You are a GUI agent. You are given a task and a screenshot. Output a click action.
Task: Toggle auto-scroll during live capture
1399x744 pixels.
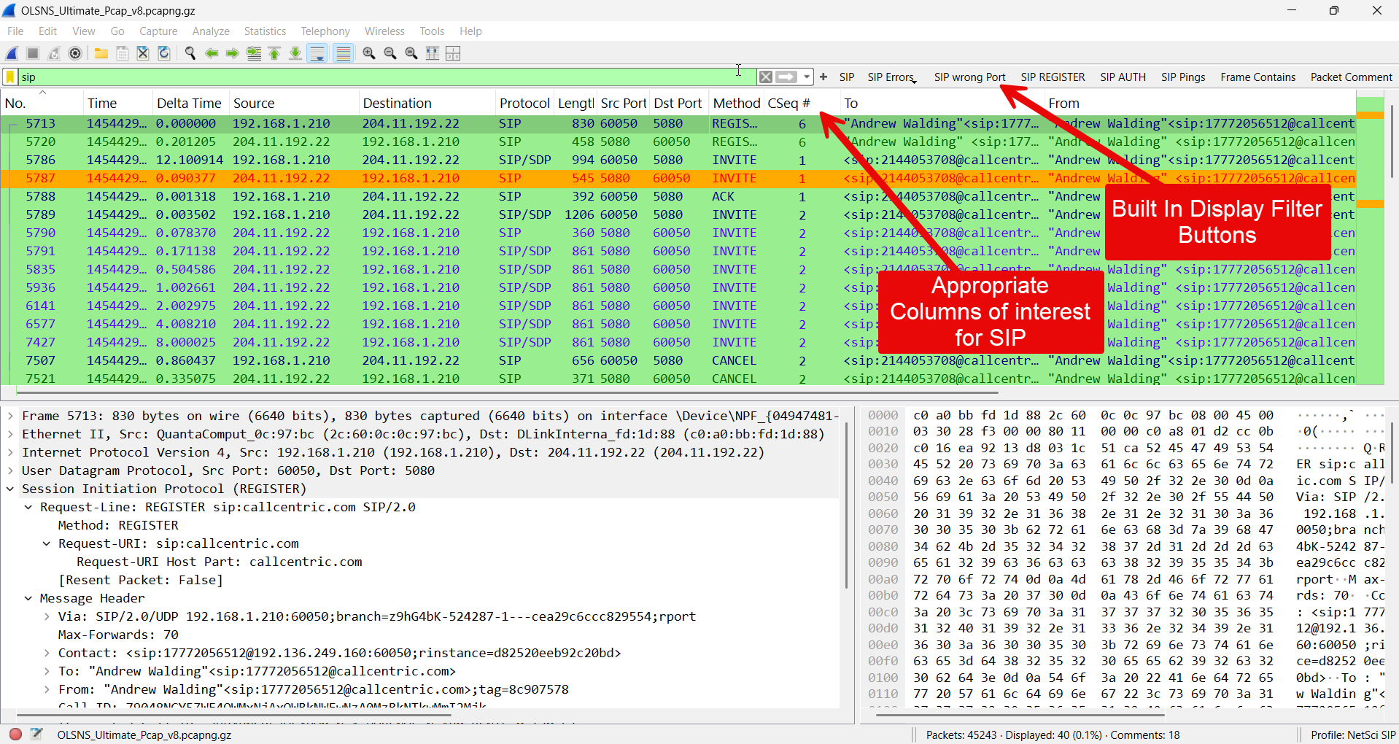click(x=317, y=53)
